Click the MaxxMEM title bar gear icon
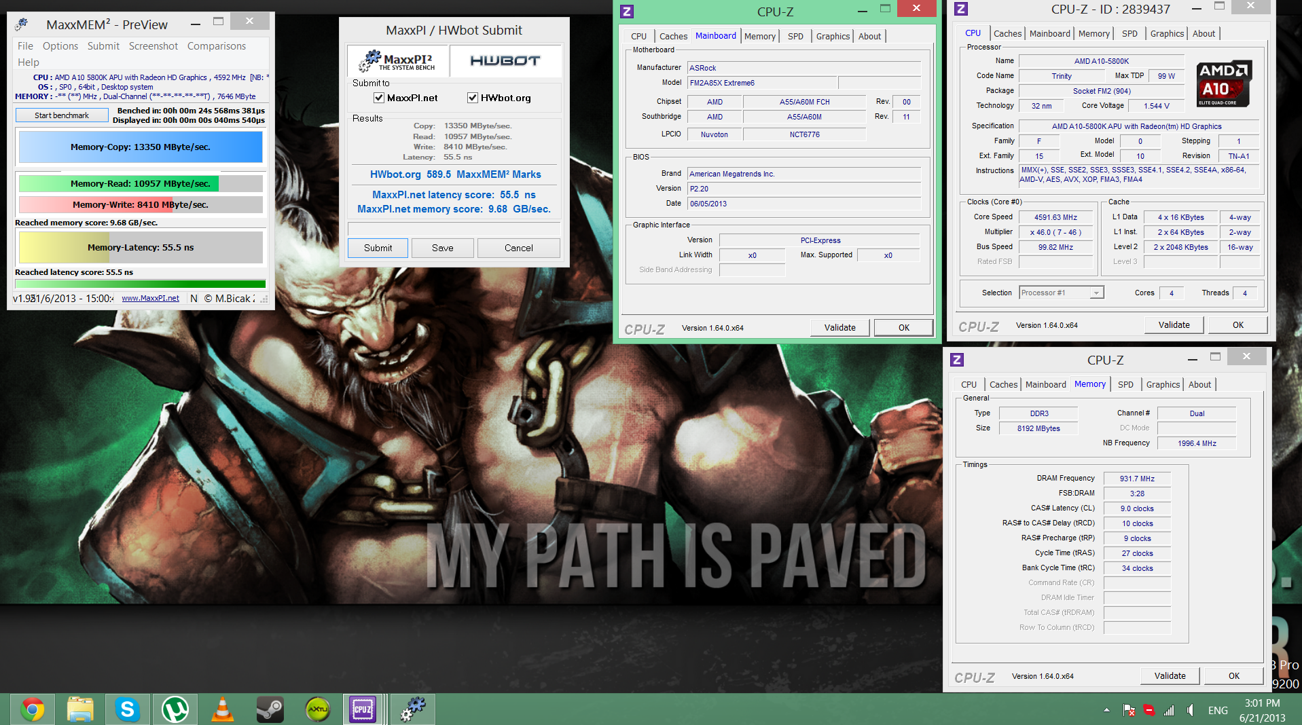 click(22, 24)
